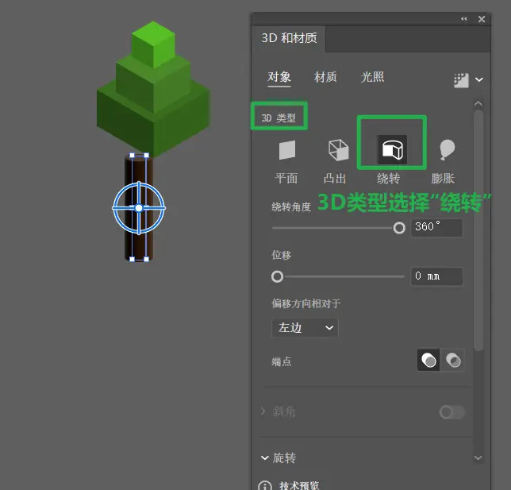The image size is (511, 490).
Task: Click the panel vertical scrollbar thumb
Action: (x=478, y=230)
